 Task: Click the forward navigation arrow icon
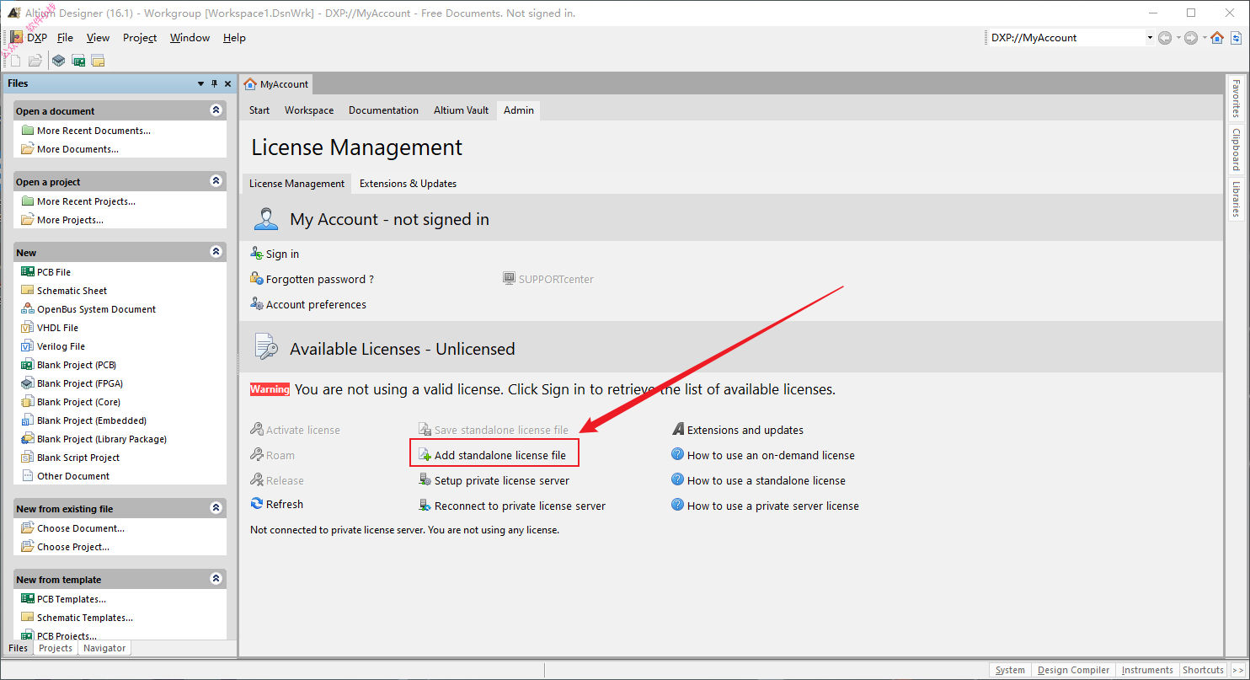click(1191, 38)
